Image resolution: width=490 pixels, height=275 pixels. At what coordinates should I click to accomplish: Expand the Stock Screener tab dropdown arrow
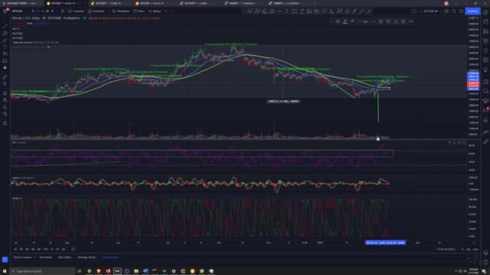point(34,257)
